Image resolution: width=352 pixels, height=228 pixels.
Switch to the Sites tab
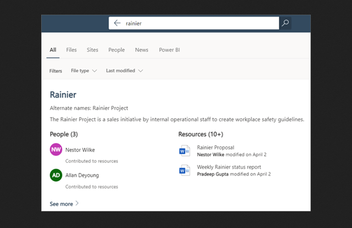tap(93, 50)
